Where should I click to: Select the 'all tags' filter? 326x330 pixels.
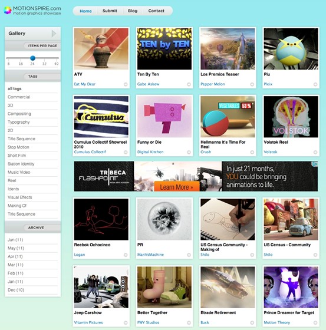15,88
